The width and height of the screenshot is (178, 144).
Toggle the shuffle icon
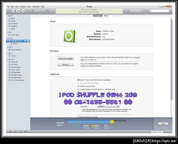click(x=15, y=132)
